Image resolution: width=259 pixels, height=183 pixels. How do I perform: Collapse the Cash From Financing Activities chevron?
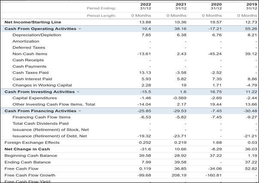(x=80, y=111)
